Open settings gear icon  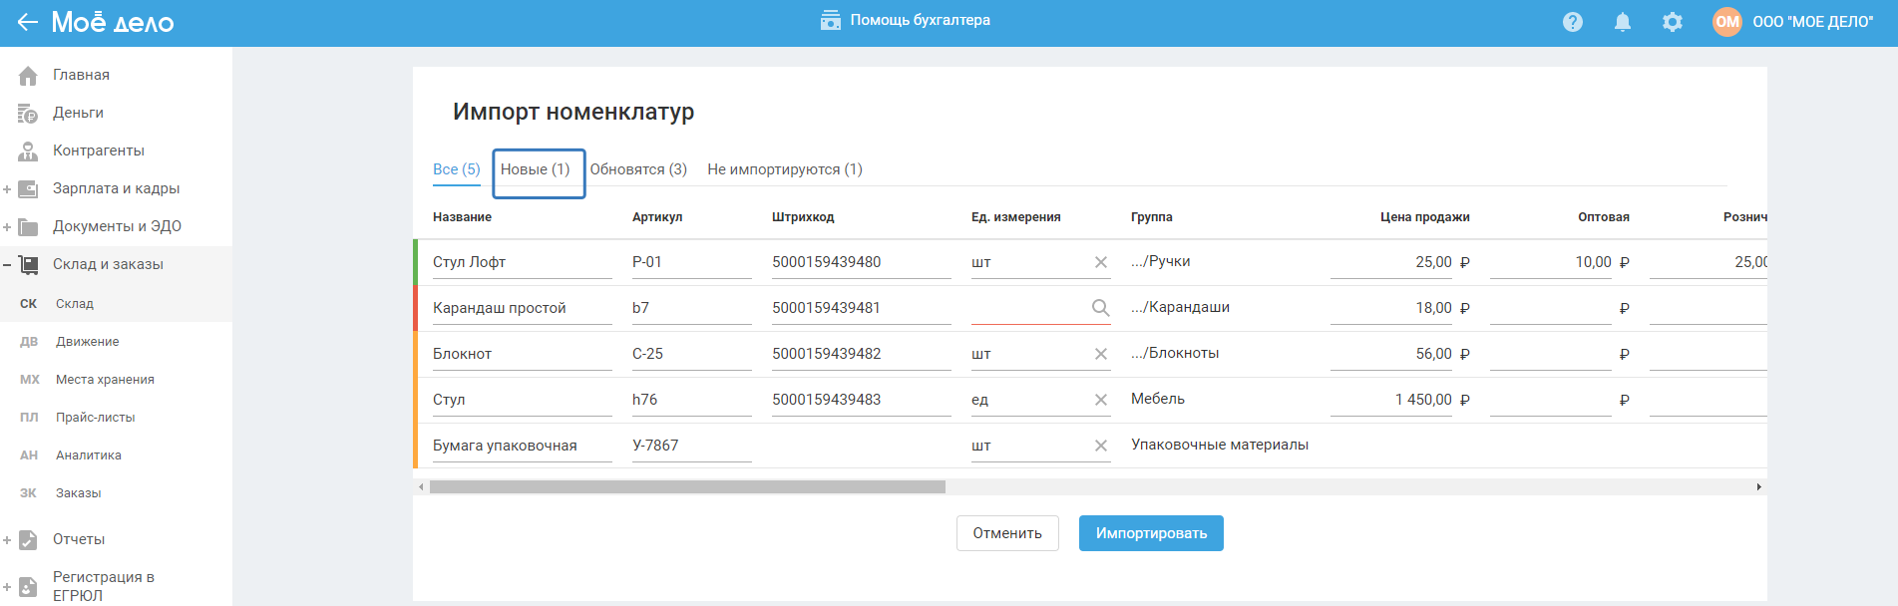click(1673, 22)
